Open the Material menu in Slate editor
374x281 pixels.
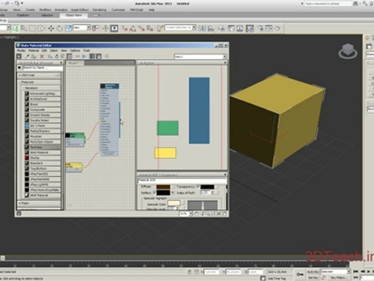point(34,50)
